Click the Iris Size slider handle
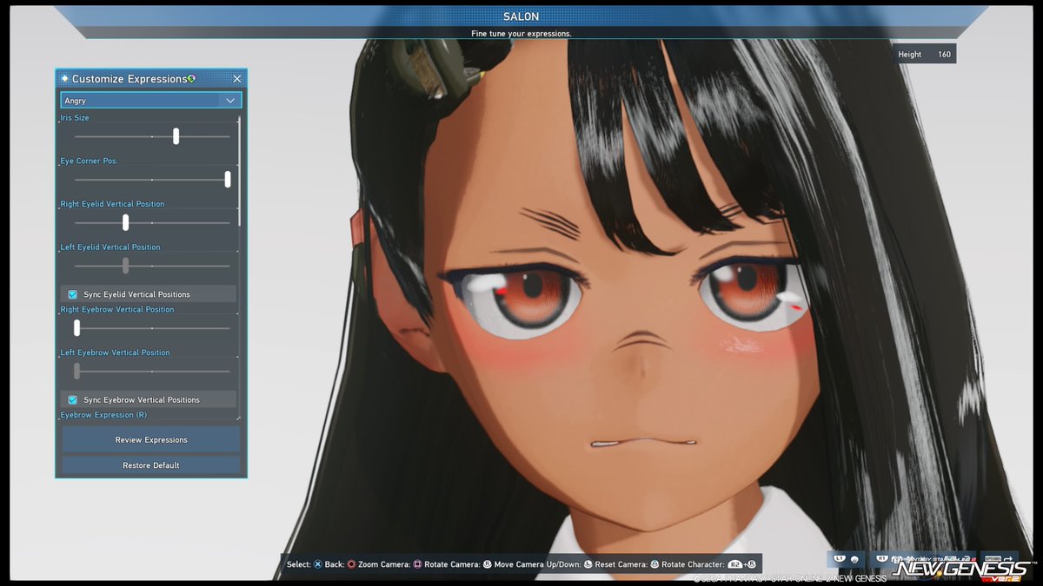Screen dimensions: 1043x586 coord(176,136)
